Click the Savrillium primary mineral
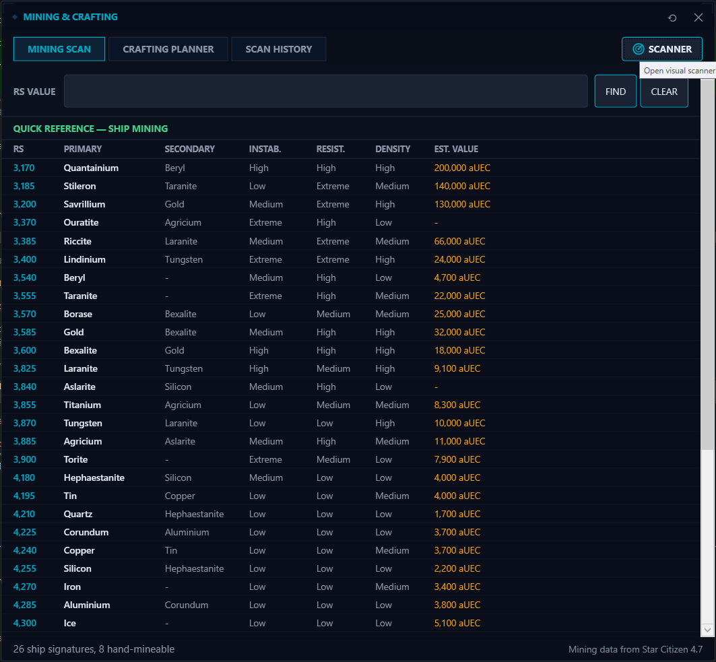The height and width of the screenshot is (662, 716). [x=84, y=204]
